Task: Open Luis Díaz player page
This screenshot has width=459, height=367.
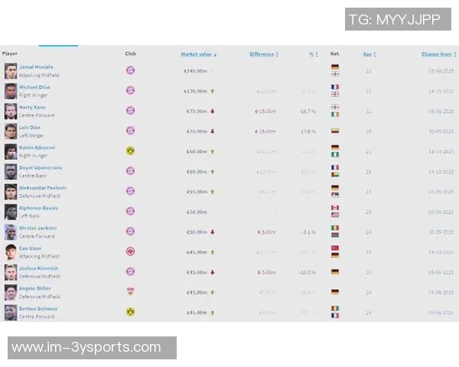Action: tap(30, 128)
